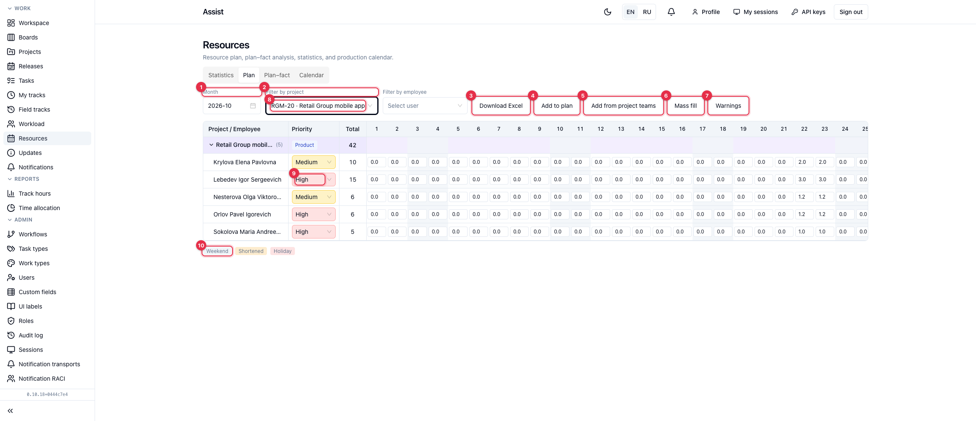Open Workflows branch icon

click(11, 234)
